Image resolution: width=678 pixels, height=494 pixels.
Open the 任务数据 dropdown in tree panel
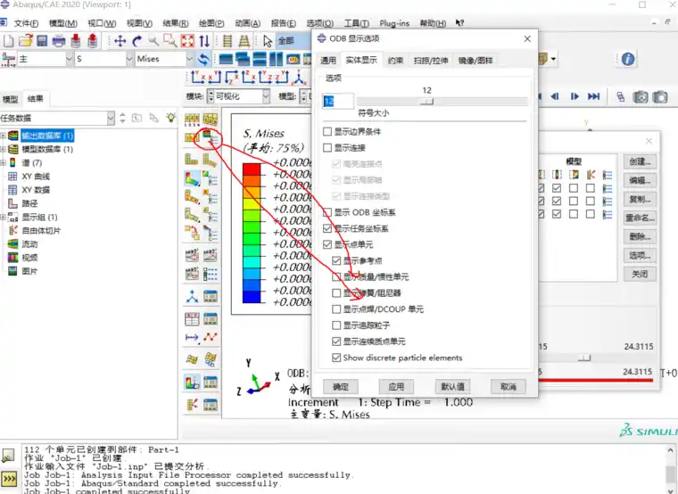pyautogui.click(x=111, y=118)
